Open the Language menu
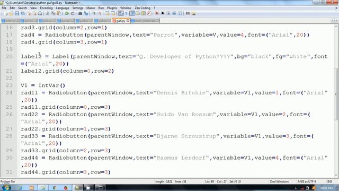Screen dimensions: 339x191 63,8
